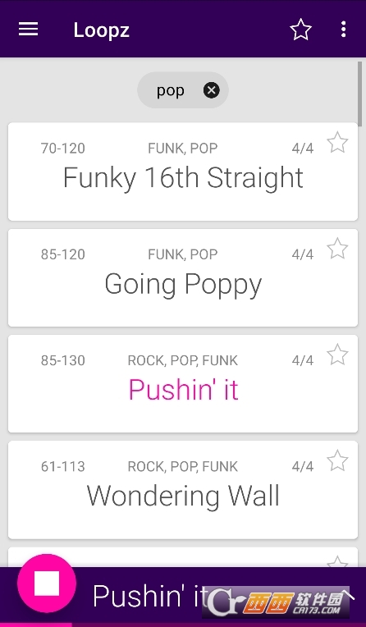Tap Pushin' it in bottom player bar
Image resolution: width=366 pixels, height=627 pixels.
150,596
